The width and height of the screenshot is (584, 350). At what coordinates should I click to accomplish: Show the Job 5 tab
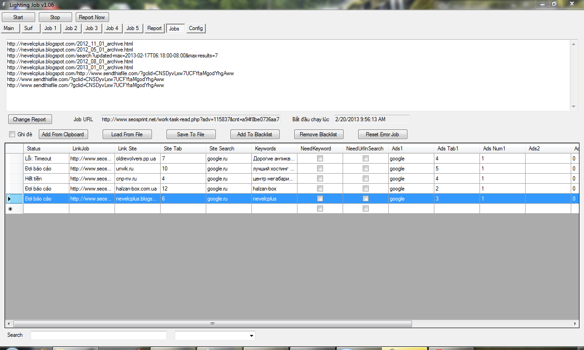click(x=133, y=28)
